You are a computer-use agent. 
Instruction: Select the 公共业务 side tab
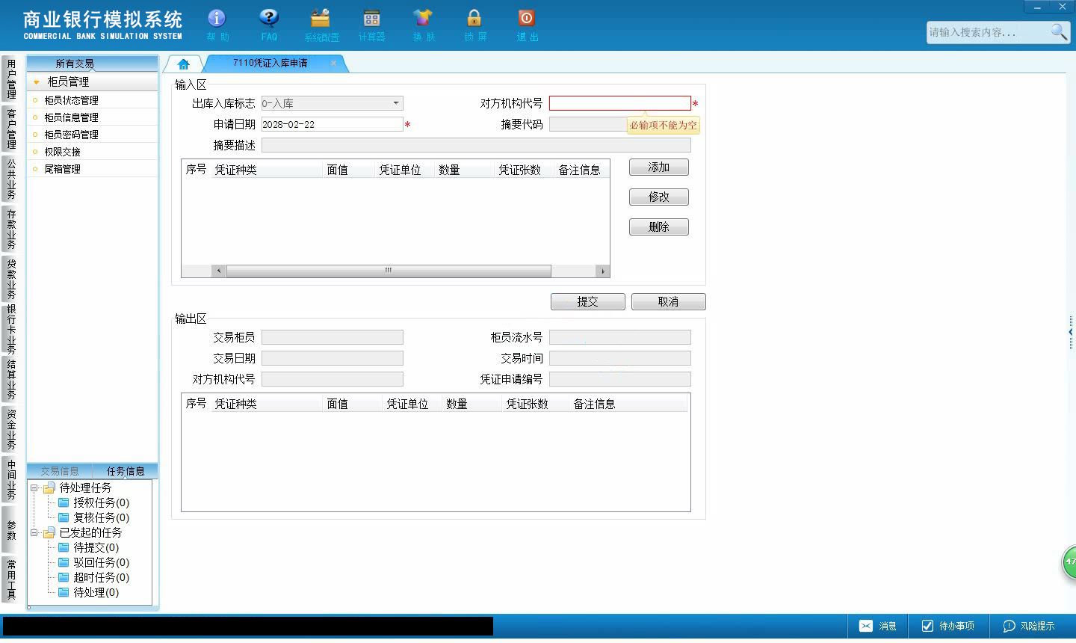tap(10, 179)
